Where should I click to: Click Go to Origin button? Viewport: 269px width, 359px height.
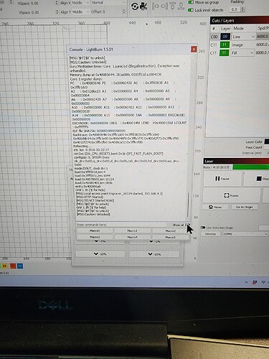pos(245,207)
